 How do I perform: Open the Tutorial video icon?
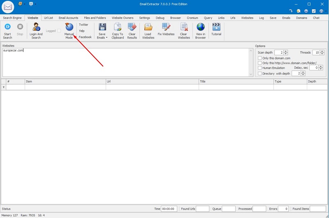coord(216,27)
